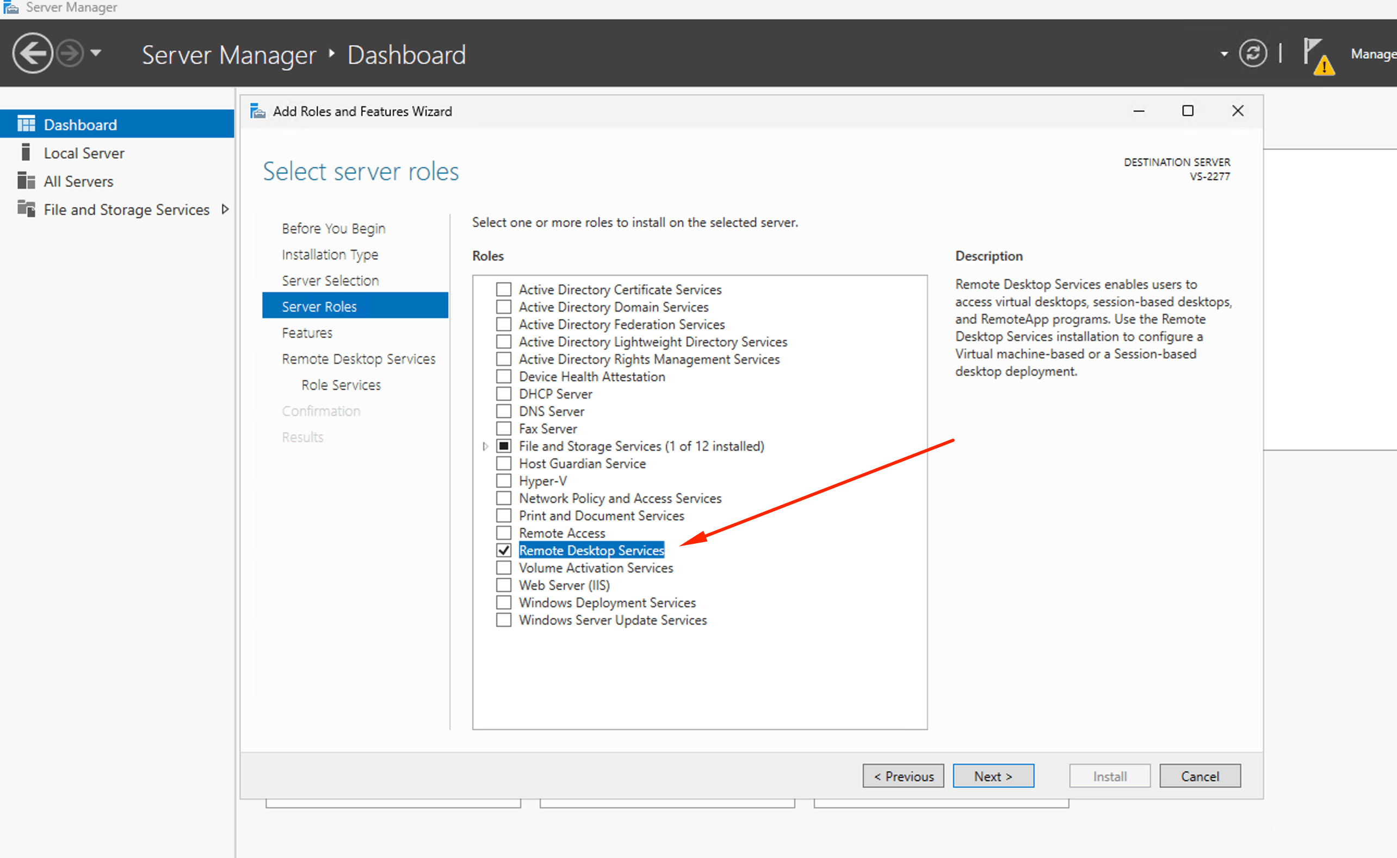Enable the Web Server (IIS) checkbox

click(x=504, y=585)
